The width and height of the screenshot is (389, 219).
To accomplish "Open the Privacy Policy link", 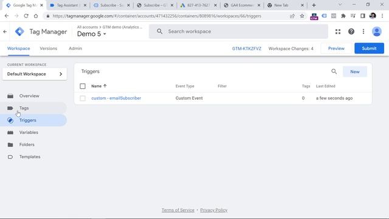I will [214, 210].
